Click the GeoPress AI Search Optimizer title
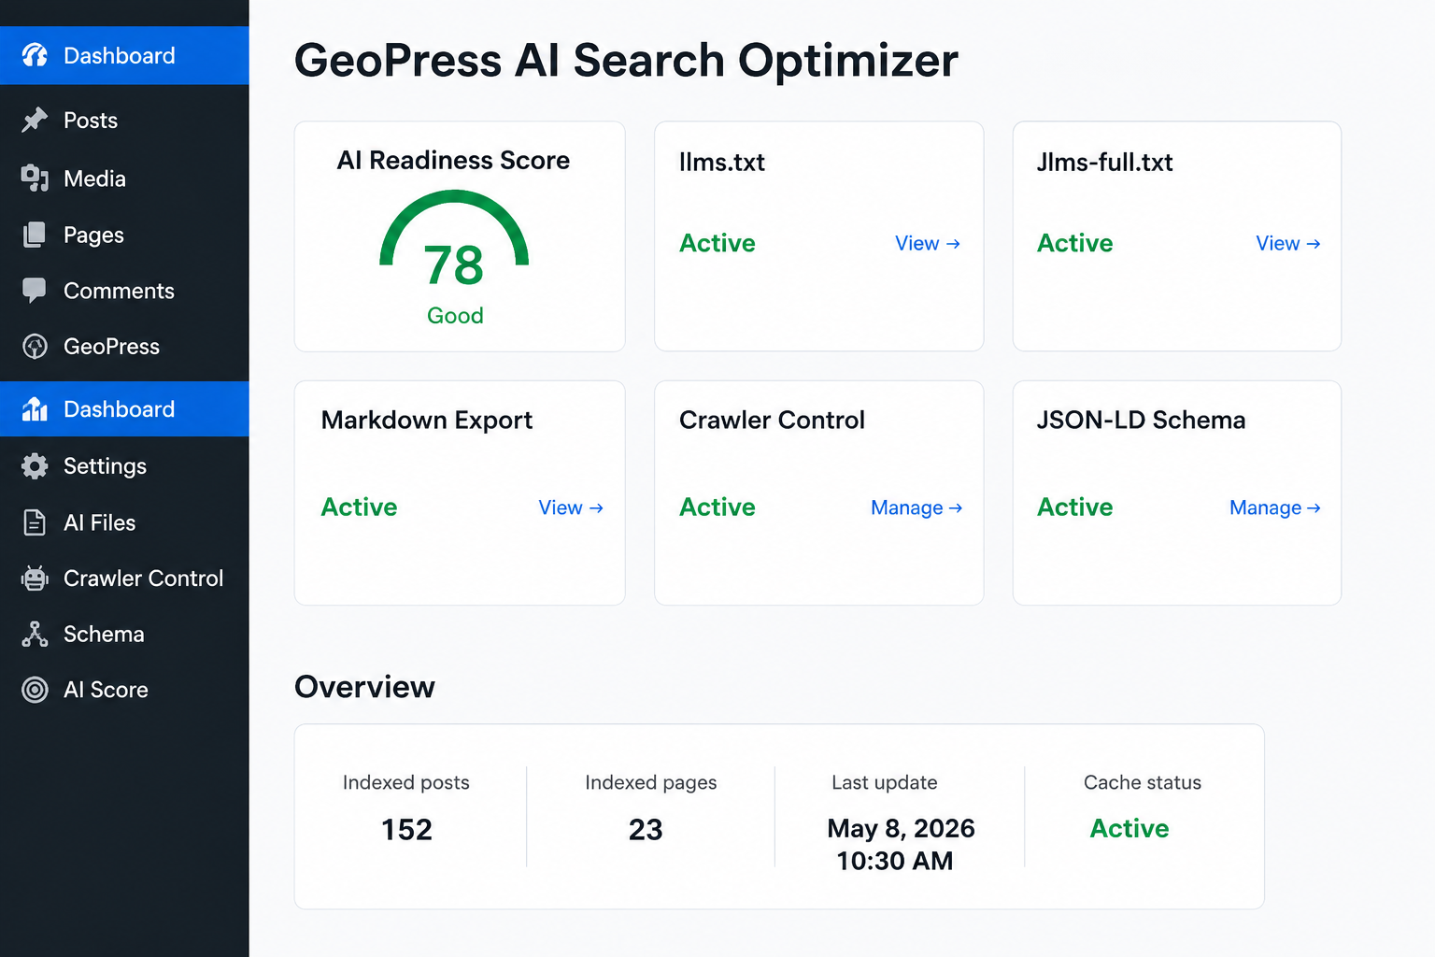This screenshot has height=957, width=1435. [626, 61]
